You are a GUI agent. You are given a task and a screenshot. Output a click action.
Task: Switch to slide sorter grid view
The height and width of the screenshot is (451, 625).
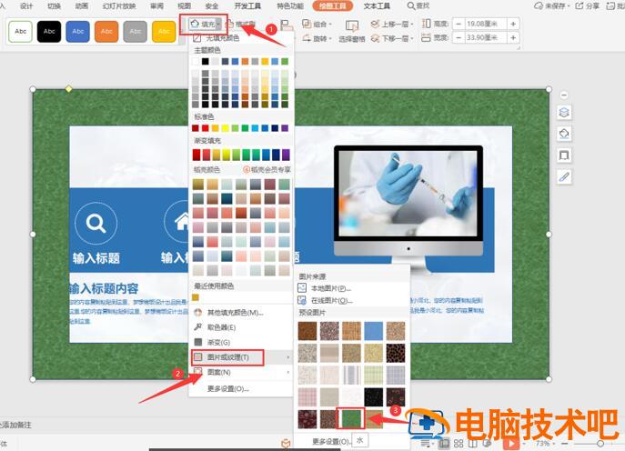[x=459, y=443]
